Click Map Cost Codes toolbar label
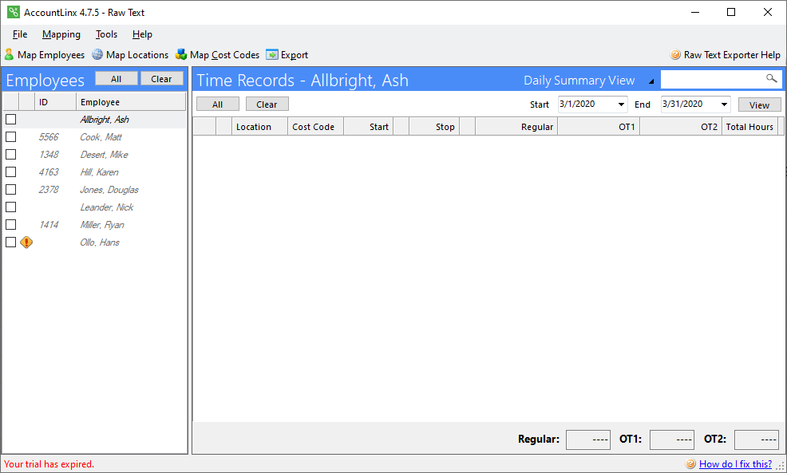Image resolution: width=787 pixels, height=473 pixels. (x=224, y=55)
